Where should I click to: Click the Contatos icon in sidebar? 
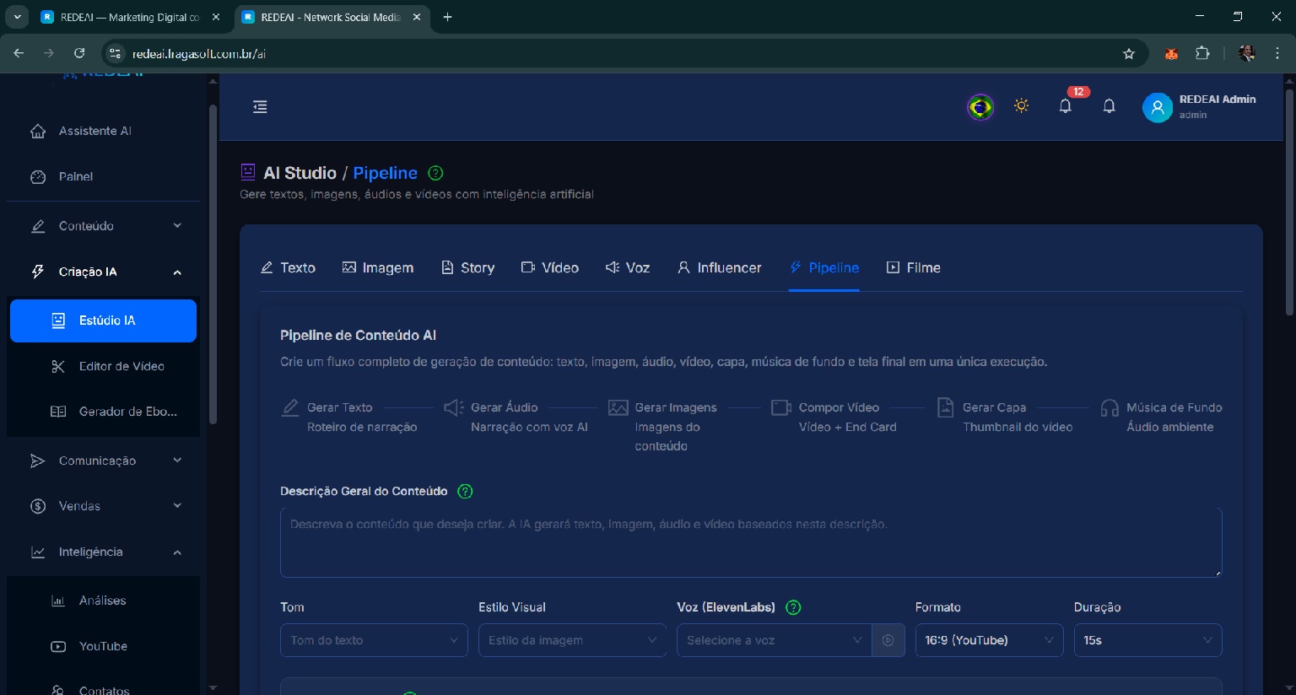[58, 690]
